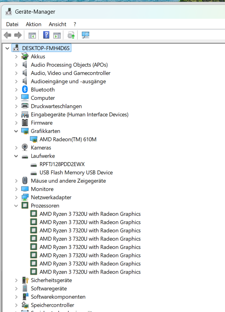The height and width of the screenshot is (312, 225).
Task: Click the update driver toolbar icon
Action: (x=71, y=35)
